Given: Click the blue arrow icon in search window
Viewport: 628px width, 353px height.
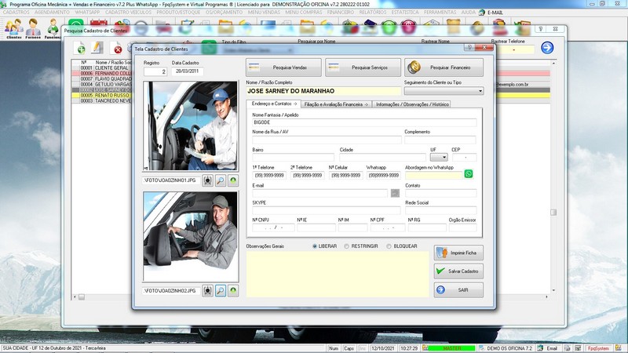Looking at the screenshot, I should 547,48.
